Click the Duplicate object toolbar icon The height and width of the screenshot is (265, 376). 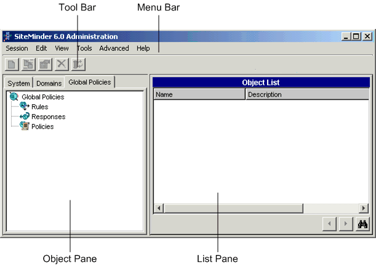tap(28, 64)
